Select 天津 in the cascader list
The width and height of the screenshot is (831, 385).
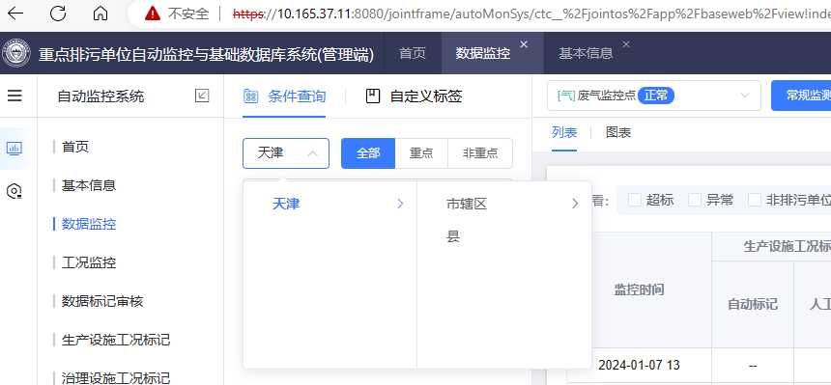[x=286, y=204]
